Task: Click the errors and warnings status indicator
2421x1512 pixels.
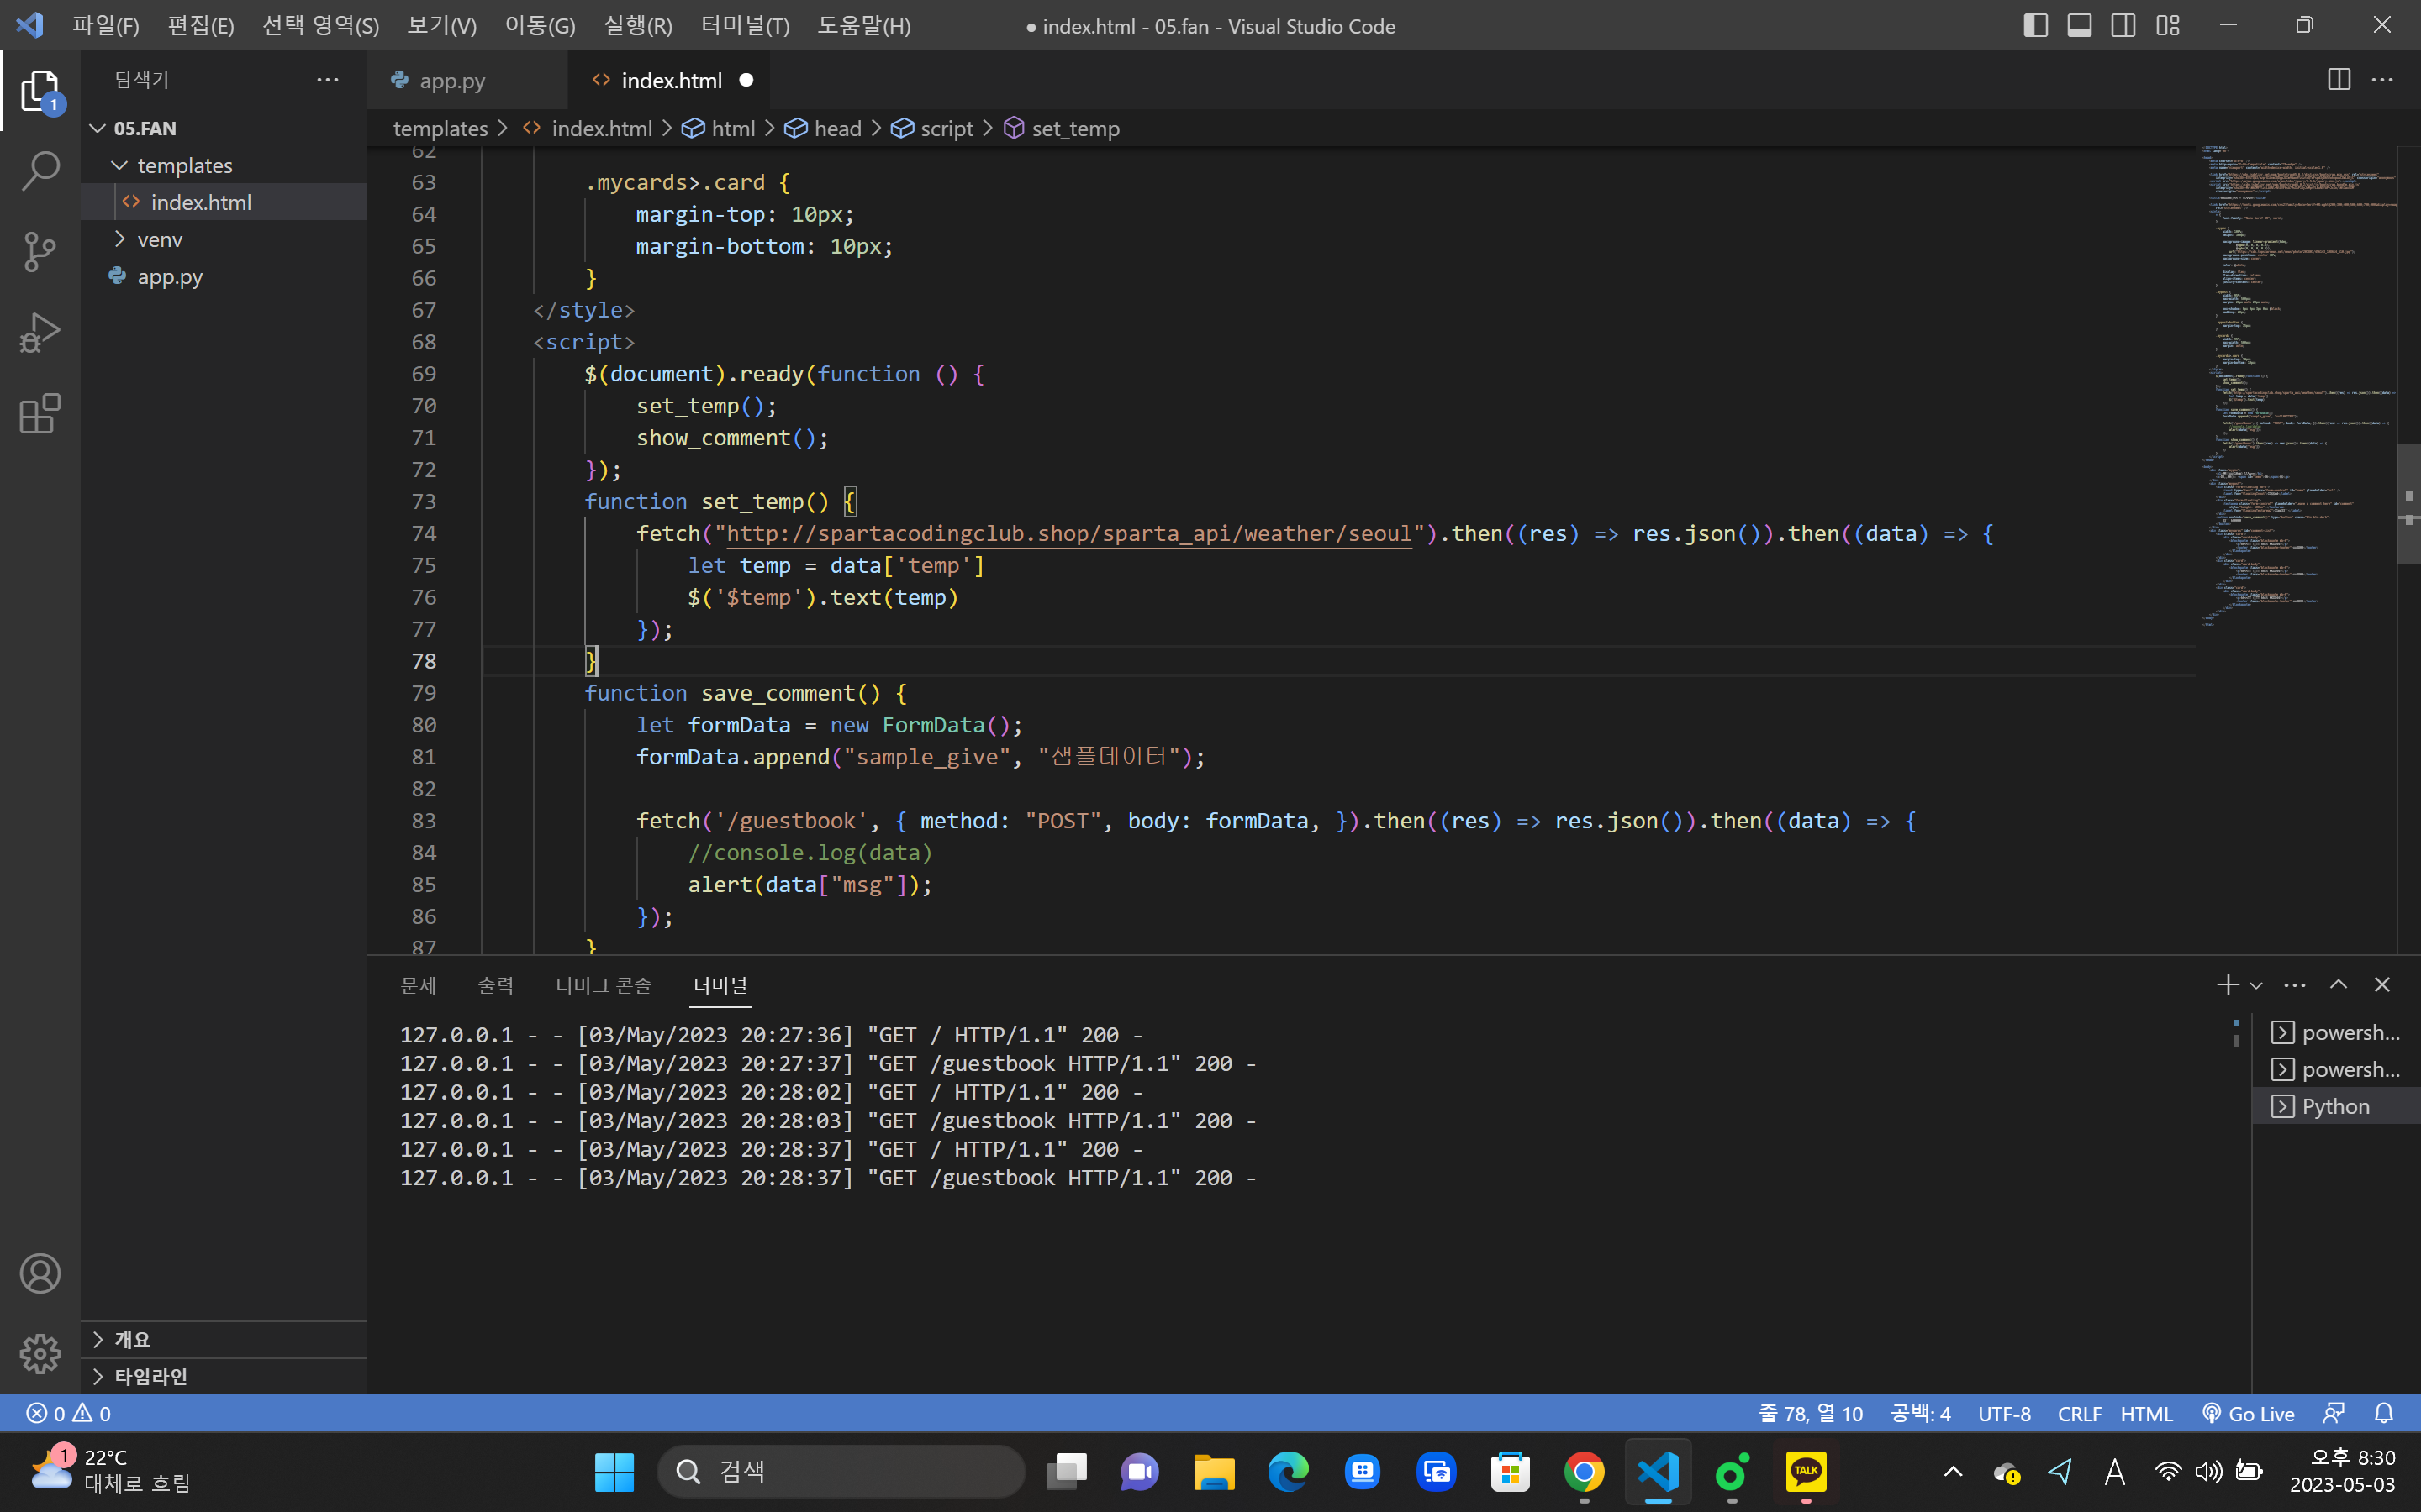Action: [68, 1413]
